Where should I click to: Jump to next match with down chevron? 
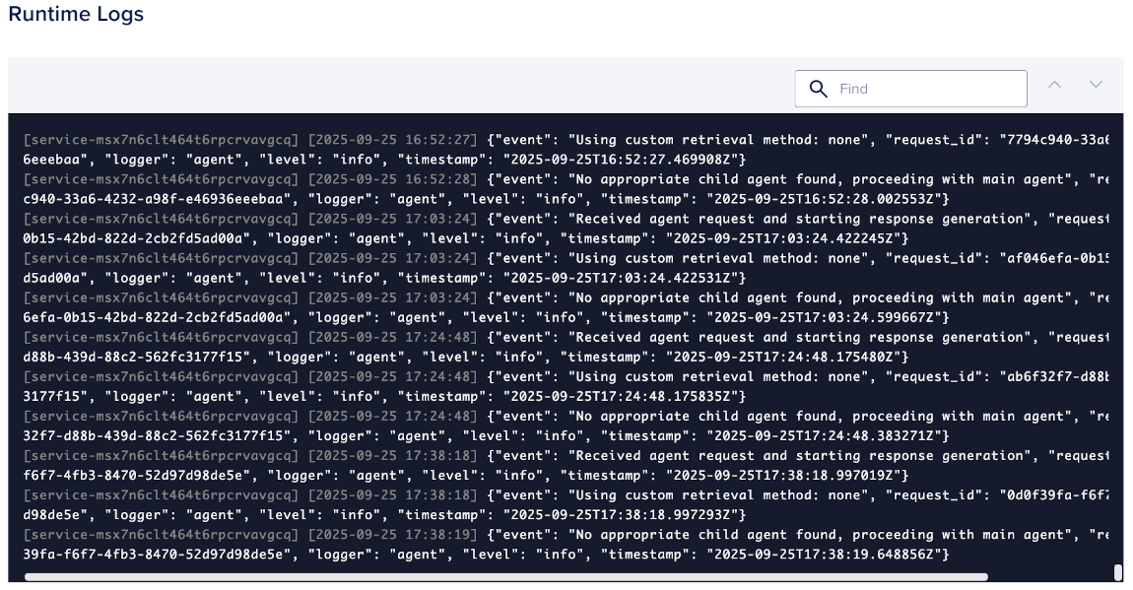tap(1096, 86)
